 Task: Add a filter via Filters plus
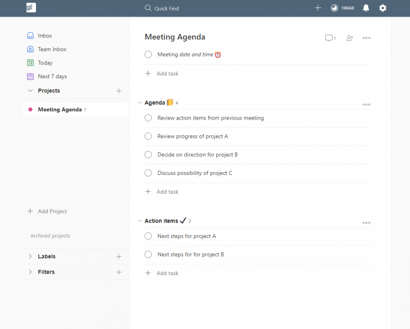[x=119, y=272]
